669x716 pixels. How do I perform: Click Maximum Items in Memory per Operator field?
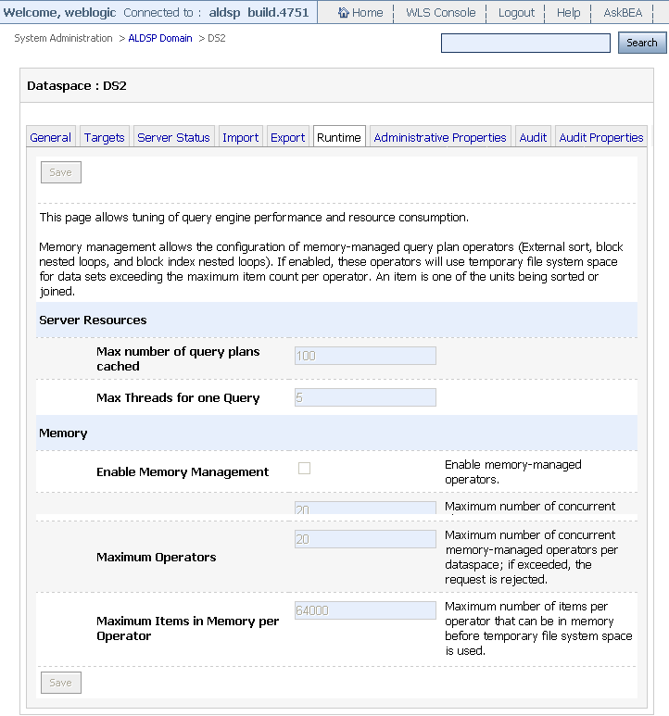click(365, 610)
